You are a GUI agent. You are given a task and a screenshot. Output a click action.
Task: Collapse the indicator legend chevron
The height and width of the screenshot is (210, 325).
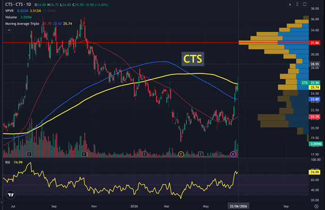pyautogui.click(x=9, y=30)
